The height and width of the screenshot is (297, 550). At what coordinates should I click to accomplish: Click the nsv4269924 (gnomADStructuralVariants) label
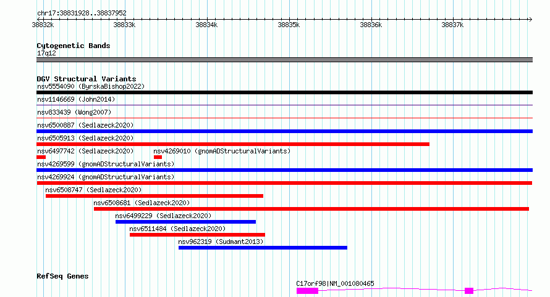point(106,177)
